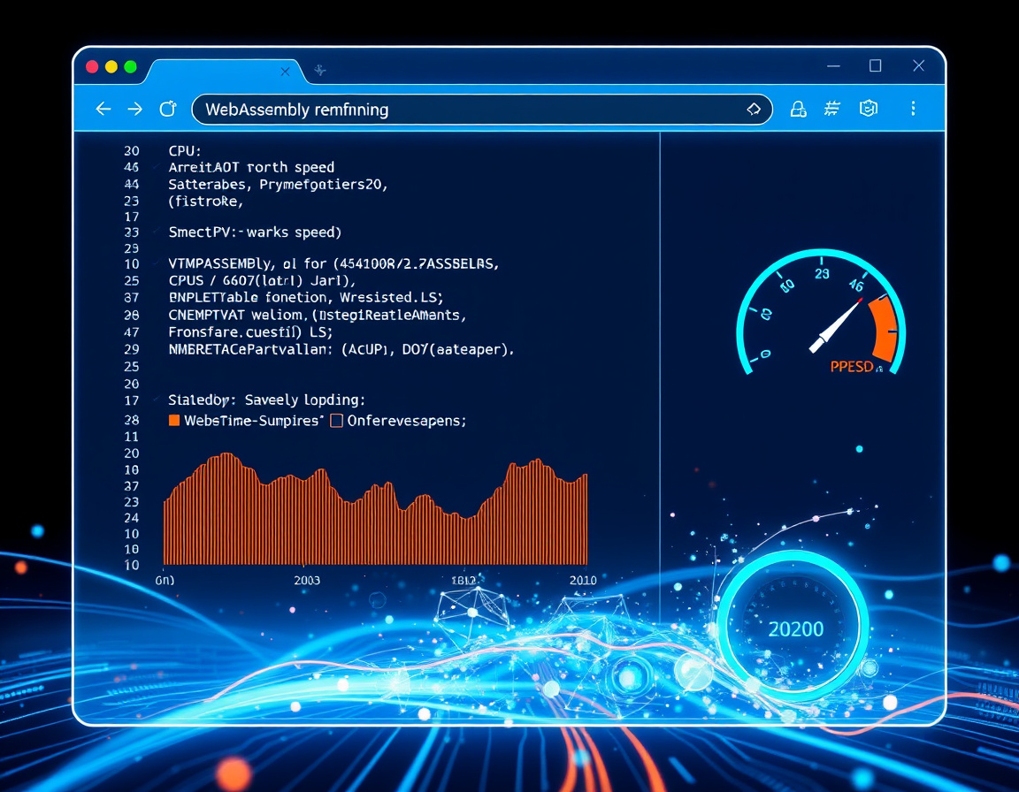Reload the page with the refresh icon
Viewport: 1019px width, 792px height.
coord(168,109)
